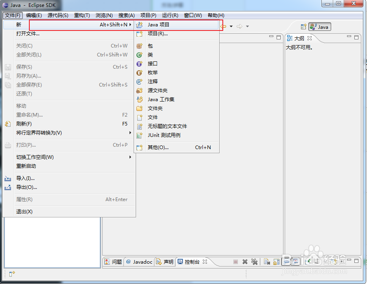Create a new 文件
The image size is (367, 284).
click(177, 117)
